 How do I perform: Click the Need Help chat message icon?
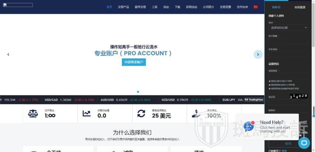(249, 126)
